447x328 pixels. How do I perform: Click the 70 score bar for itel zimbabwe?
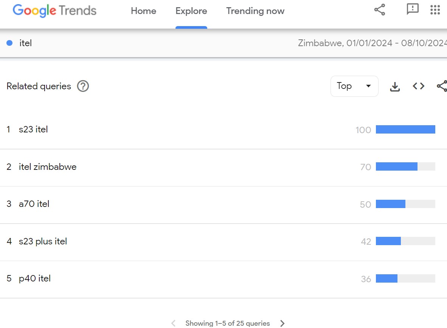coord(405,166)
